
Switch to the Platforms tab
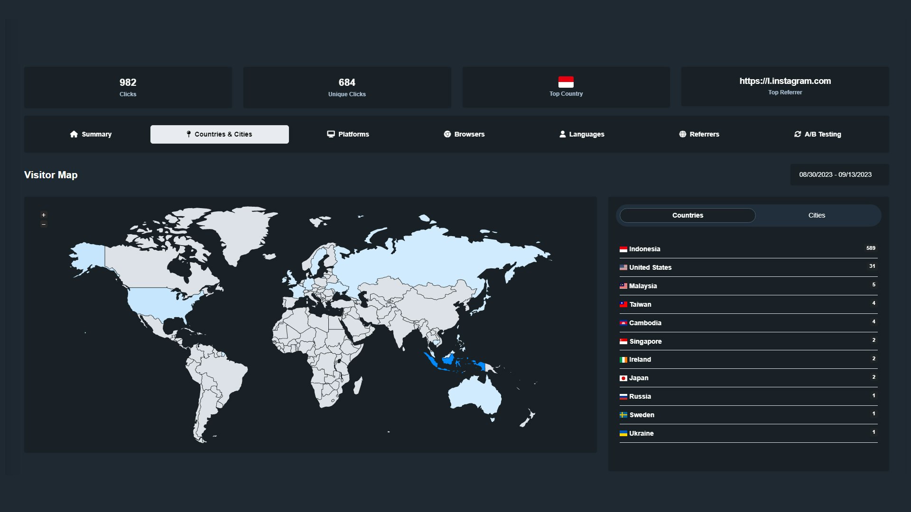[x=348, y=134]
